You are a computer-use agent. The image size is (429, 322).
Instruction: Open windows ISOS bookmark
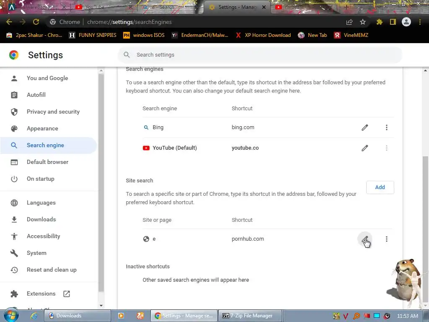(144, 35)
